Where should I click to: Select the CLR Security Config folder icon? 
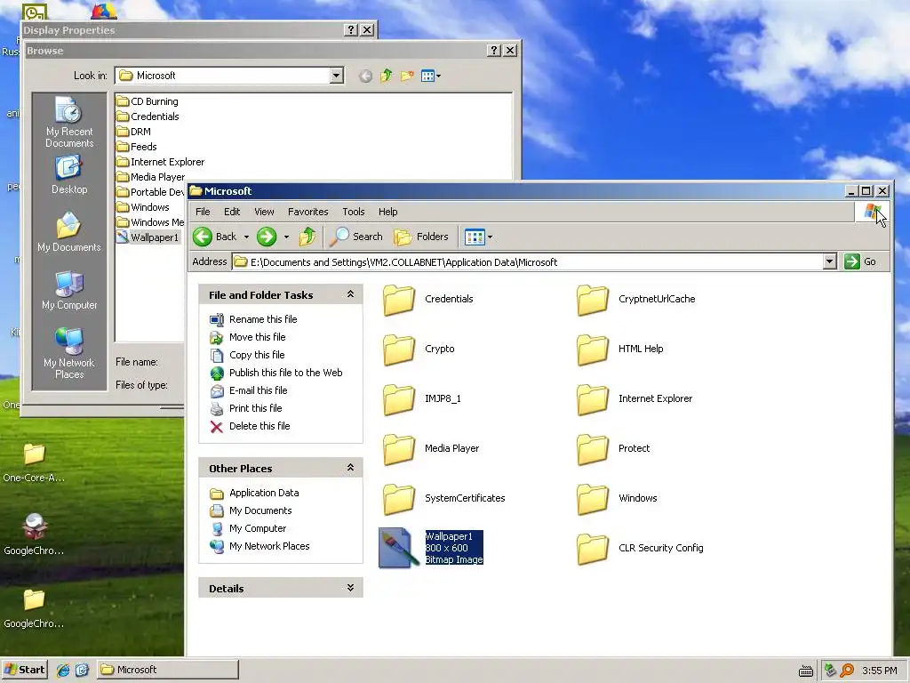click(593, 548)
